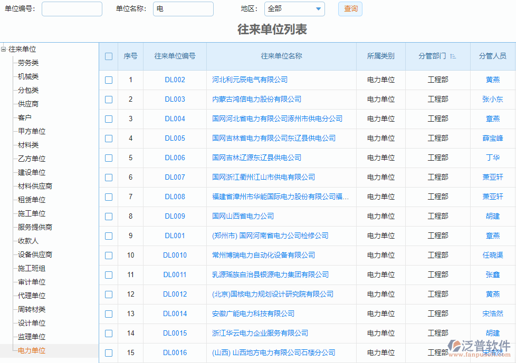
Task: Expand the dropdown arrow of the region selector
Action: pyautogui.click(x=319, y=9)
